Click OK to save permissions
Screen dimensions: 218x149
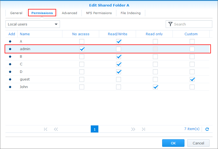coord(173,143)
